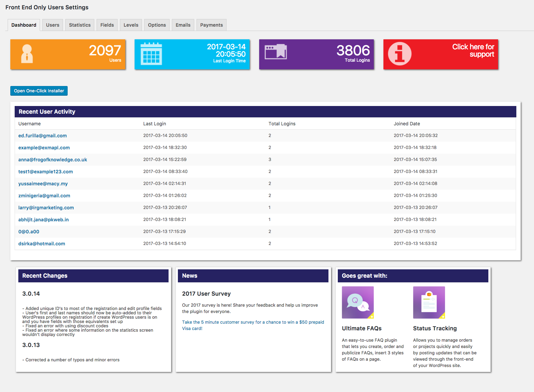Switch to the Users tab
The width and height of the screenshot is (534, 392).
point(52,25)
